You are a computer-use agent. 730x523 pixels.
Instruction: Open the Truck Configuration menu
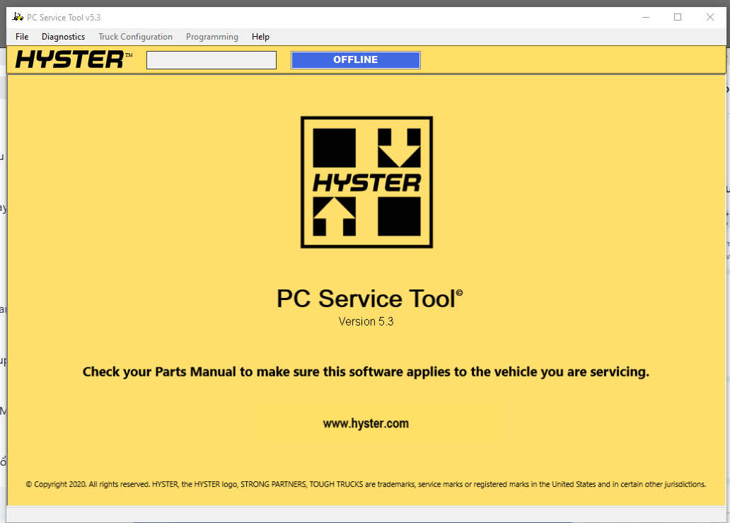[x=135, y=36]
